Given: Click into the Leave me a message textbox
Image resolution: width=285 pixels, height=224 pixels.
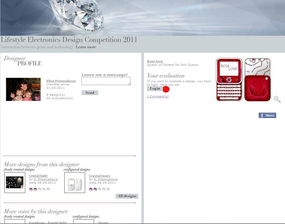Looking at the screenshot, I should tap(106, 81).
